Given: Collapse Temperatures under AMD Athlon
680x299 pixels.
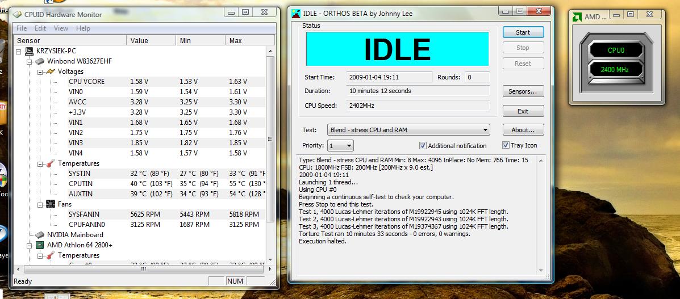Looking at the screenshot, I should [x=39, y=256].
